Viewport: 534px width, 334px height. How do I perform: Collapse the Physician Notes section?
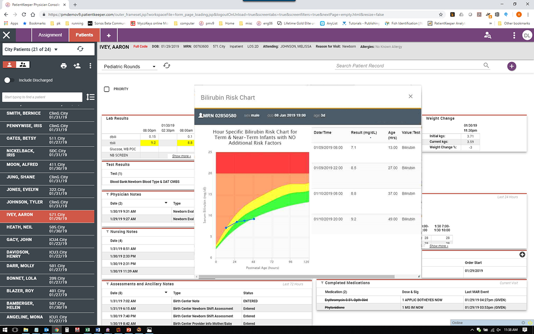click(x=107, y=195)
